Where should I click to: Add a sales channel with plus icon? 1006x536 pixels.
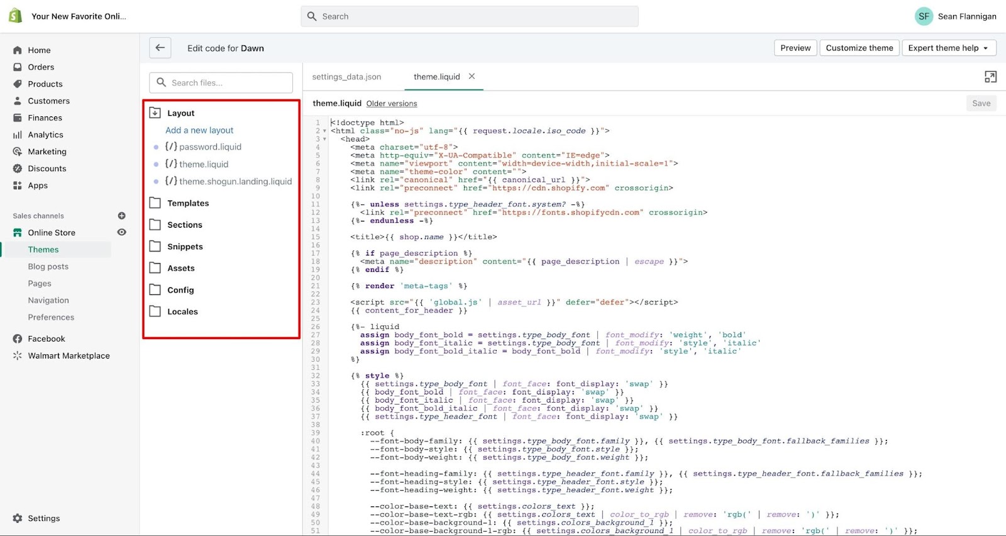pyautogui.click(x=122, y=216)
